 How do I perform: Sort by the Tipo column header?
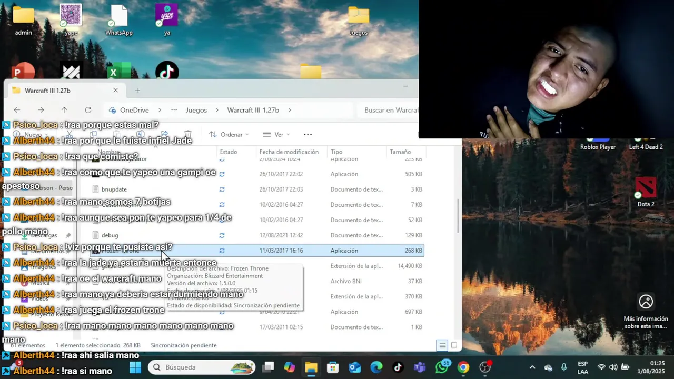click(x=336, y=152)
